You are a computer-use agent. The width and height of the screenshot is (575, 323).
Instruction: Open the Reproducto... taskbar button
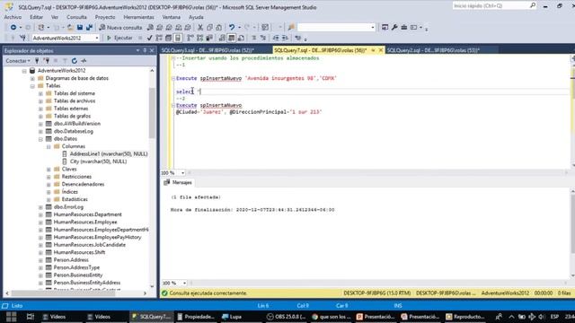click(x=465, y=317)
